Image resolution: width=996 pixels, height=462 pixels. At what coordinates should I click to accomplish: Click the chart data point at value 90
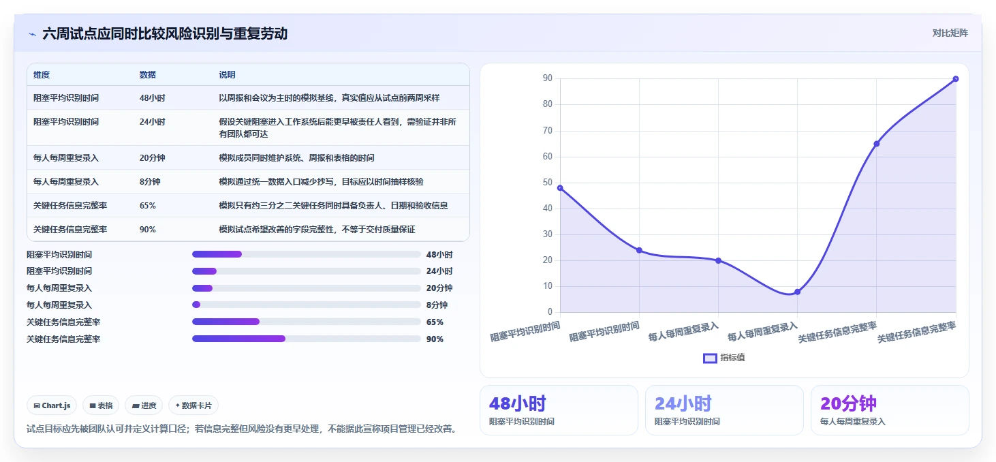click(956, 78)
